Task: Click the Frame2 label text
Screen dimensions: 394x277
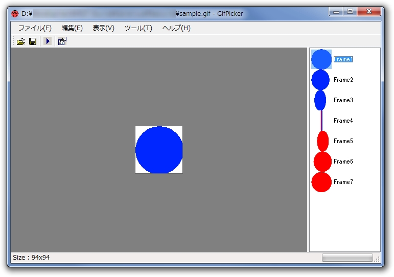Action: tap(343, 80)
